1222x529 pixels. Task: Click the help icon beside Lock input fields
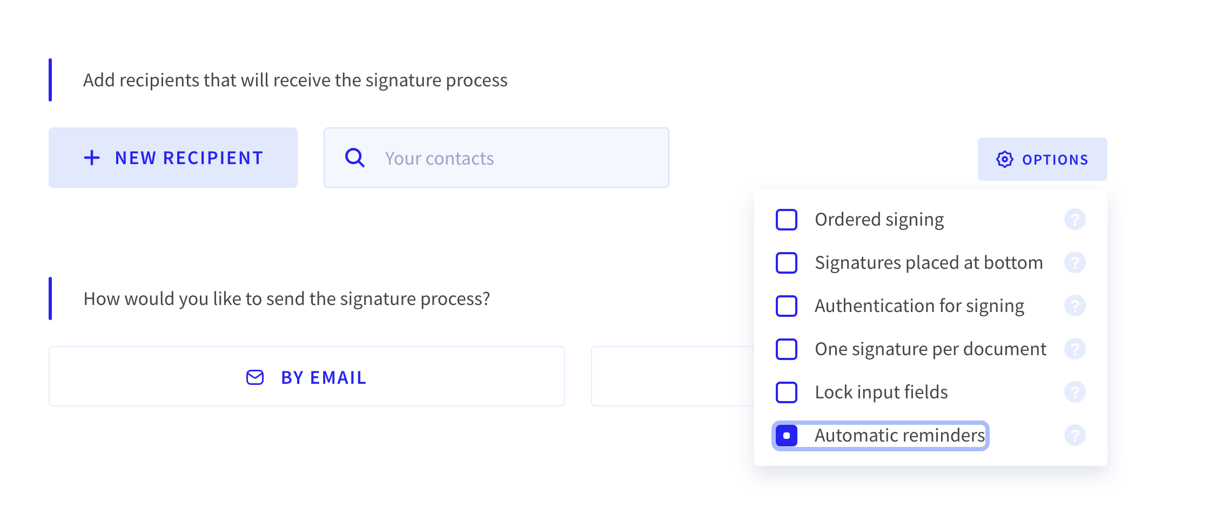coord(1075,392)
